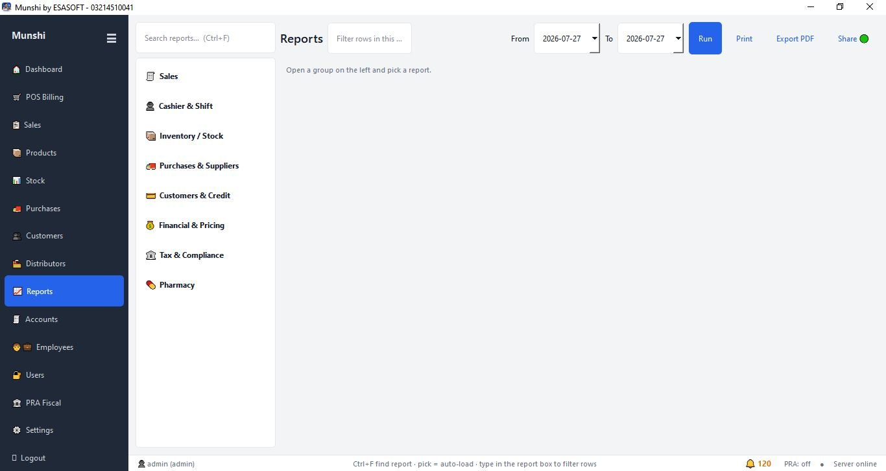Expand the Customers & Credit group
Image resolution: width=886 pixels, height=471 pixels.
click(x=205, y=196)
